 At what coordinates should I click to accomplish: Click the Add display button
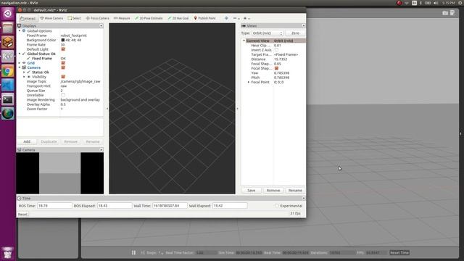click(x=27, y=142)
